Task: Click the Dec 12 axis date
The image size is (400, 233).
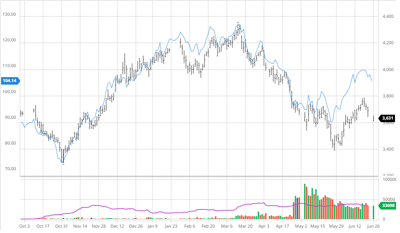Action: pos(117,226)
